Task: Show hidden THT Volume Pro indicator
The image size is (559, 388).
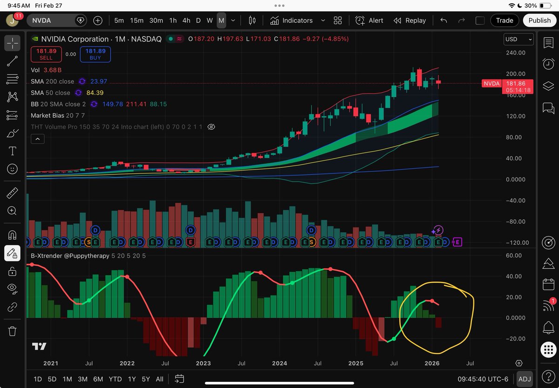Action: [211, 127]
